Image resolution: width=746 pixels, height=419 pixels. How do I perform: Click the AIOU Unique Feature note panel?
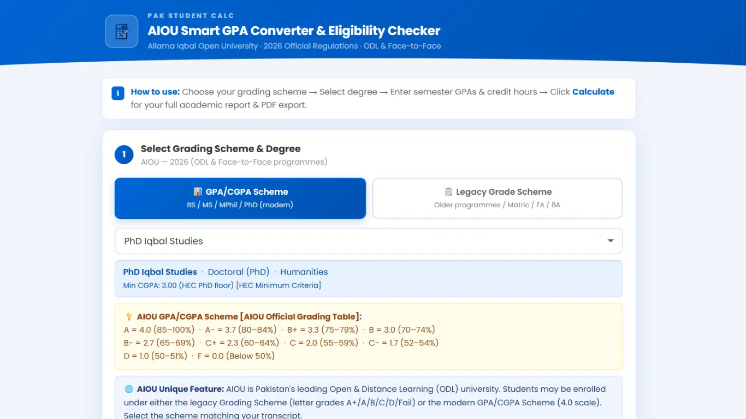pos(368,402)
